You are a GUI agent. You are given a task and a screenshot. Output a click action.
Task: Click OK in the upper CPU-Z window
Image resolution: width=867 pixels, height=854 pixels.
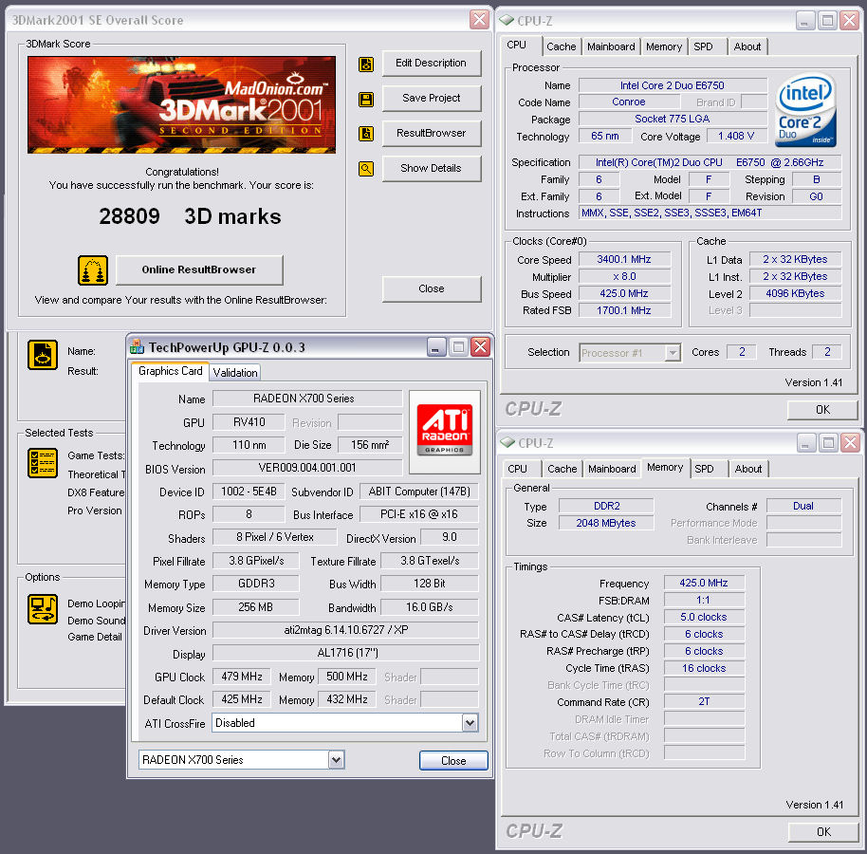[x=822, y=410]
